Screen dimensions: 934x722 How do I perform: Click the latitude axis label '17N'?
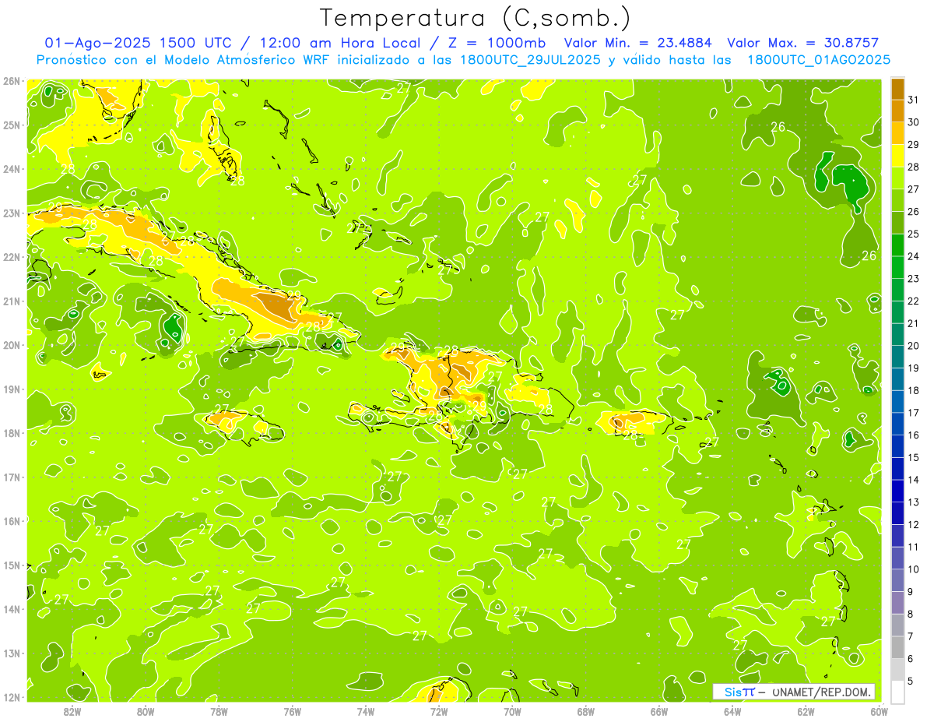(12, 477)
